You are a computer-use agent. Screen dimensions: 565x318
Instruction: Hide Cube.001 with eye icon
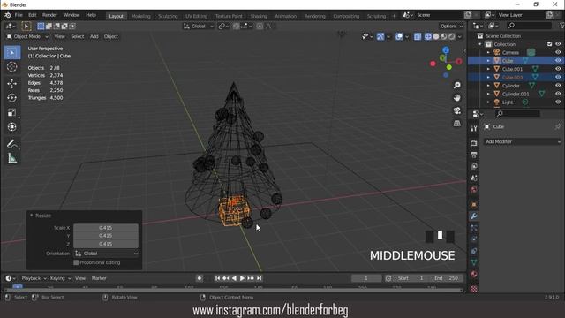pos(558,69)
